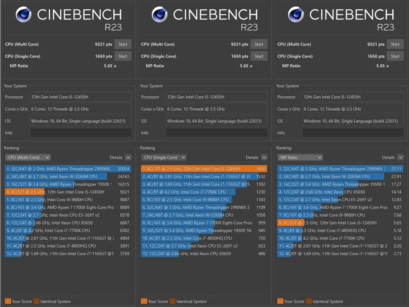
Task: Select i5-12450H row showing 5.65 MP ratio
Action: click(340, 223)
